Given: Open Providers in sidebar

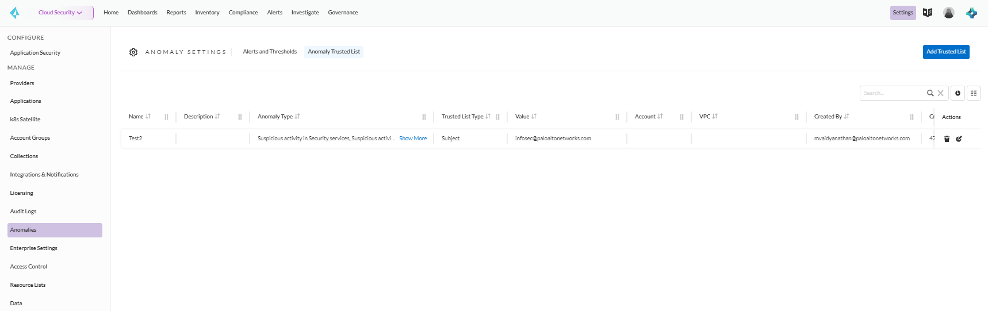Looking at the screenshot, I should (x=22, y=83).
